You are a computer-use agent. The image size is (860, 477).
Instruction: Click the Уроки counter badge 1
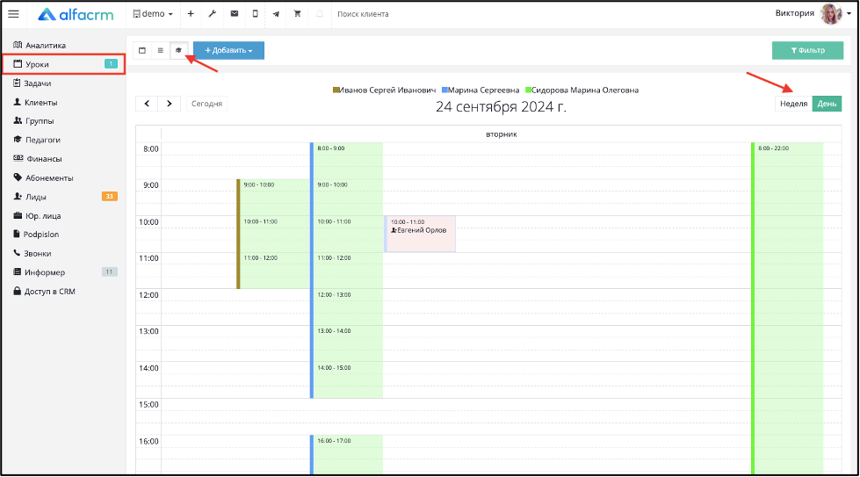point(111,64)
